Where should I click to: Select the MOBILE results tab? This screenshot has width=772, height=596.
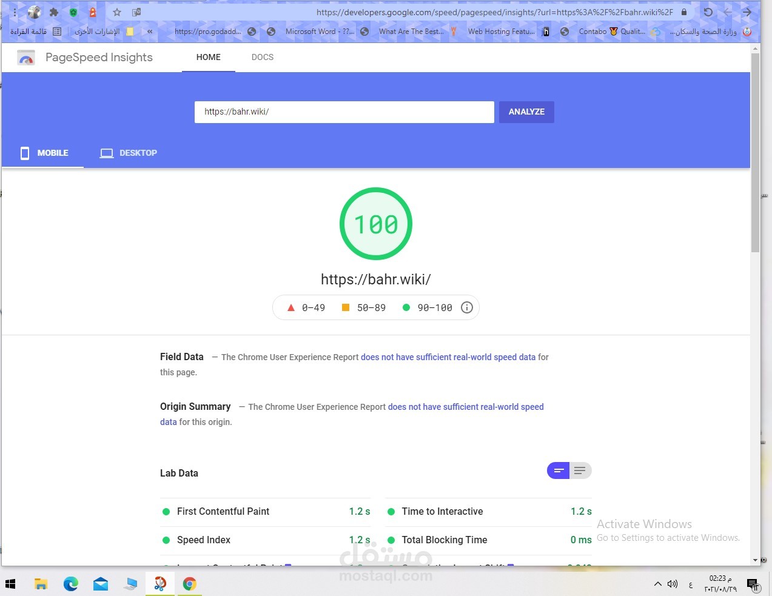click(x=44, y=153)
